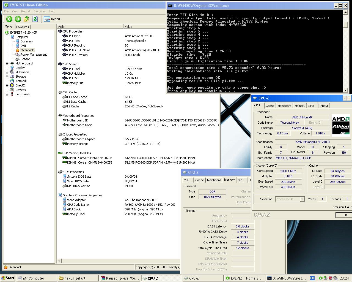Image resolution: width=352 pixels, height=282 pixels.
Task: Expand the Motherboard tree node
Action: point(7,63)
